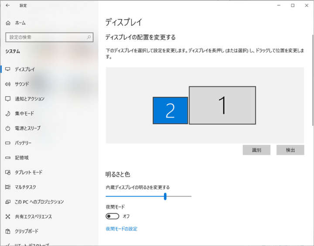Click the 共有エクスペリエンス icon
The height and width of the screenshot is (246, 314).
8,216
